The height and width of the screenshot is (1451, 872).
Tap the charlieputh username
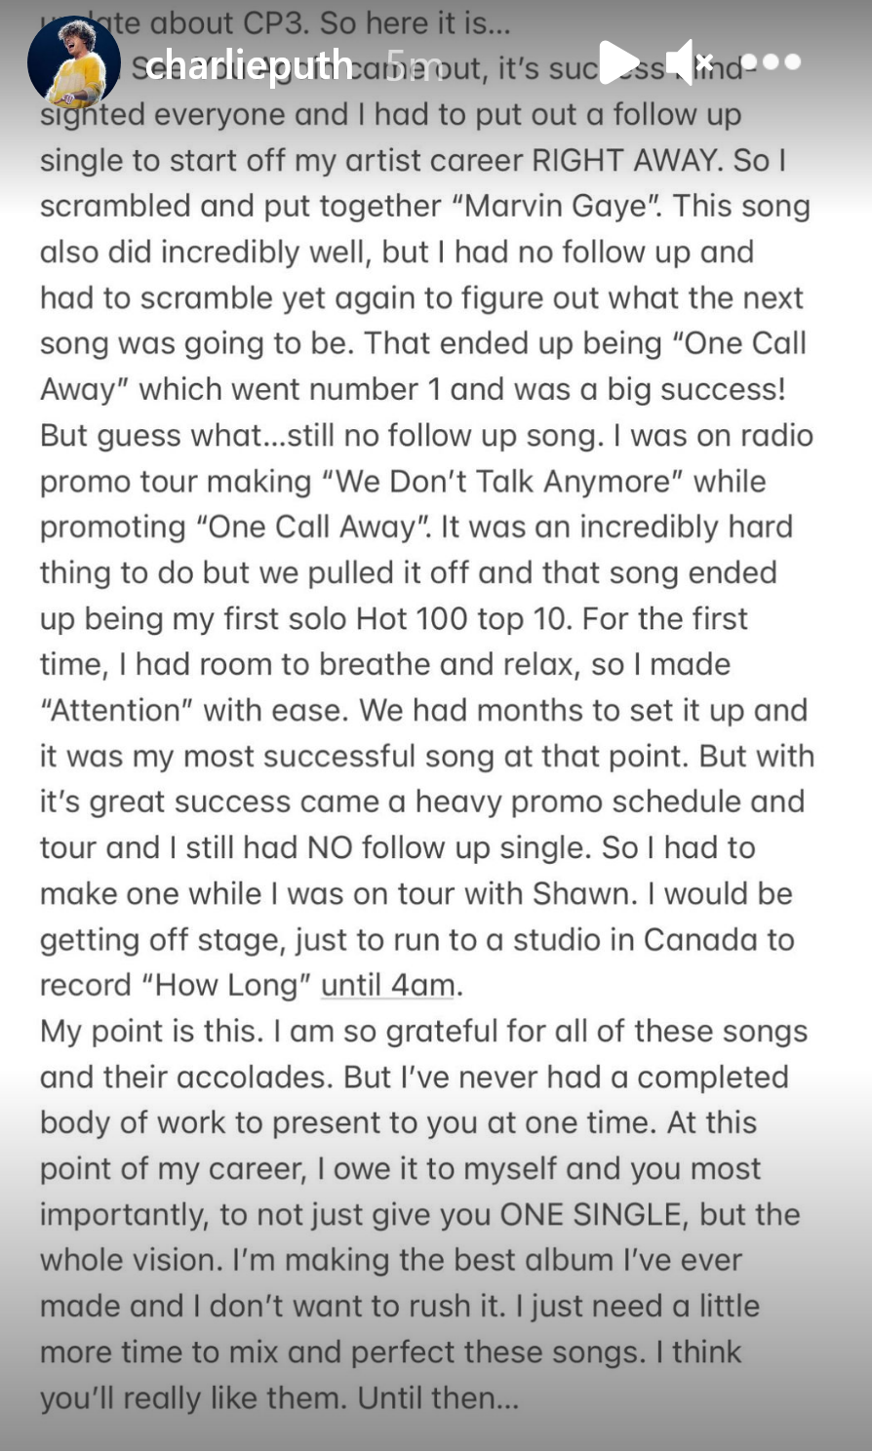tap(249, 64)
